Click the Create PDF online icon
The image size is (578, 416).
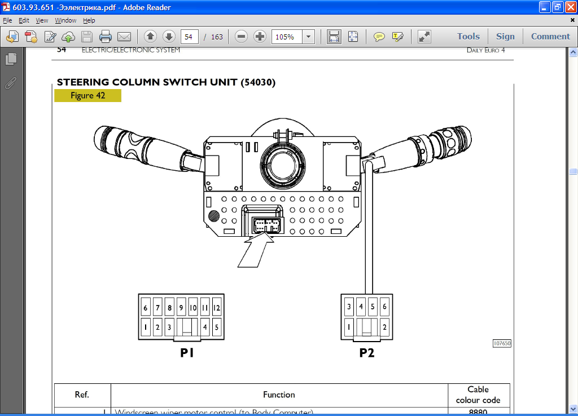(x=12, y=37)
